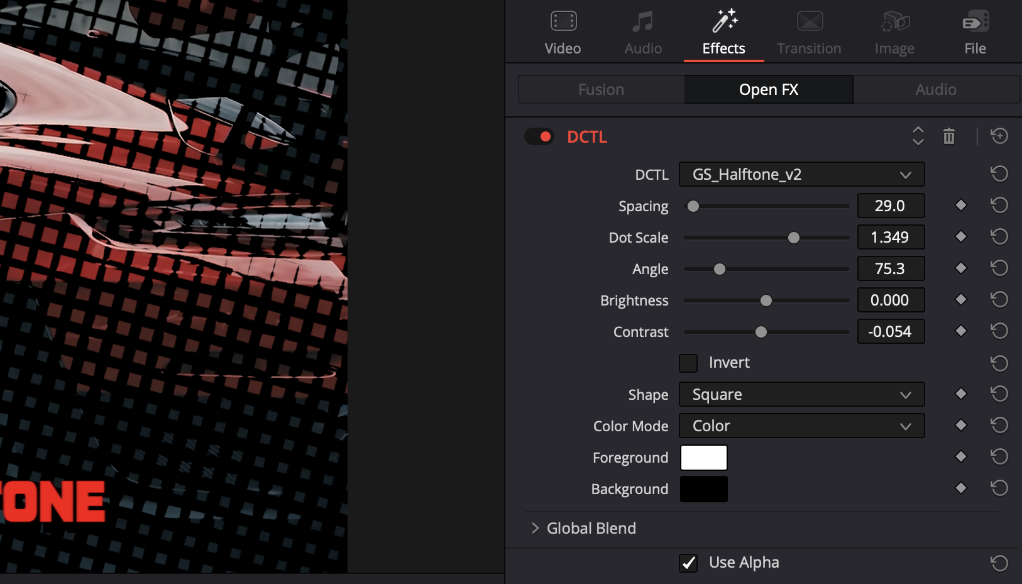Reset the Dot Scale parameter

click(x=999, y=236)
